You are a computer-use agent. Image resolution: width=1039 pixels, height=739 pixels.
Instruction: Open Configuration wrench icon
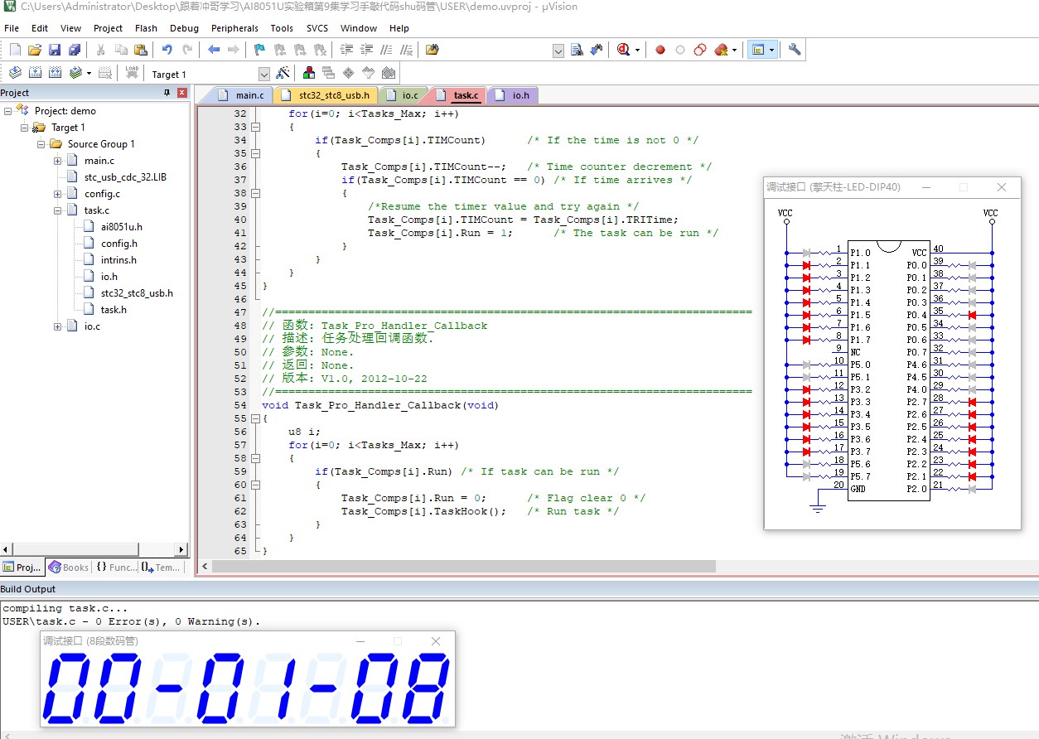795,50
